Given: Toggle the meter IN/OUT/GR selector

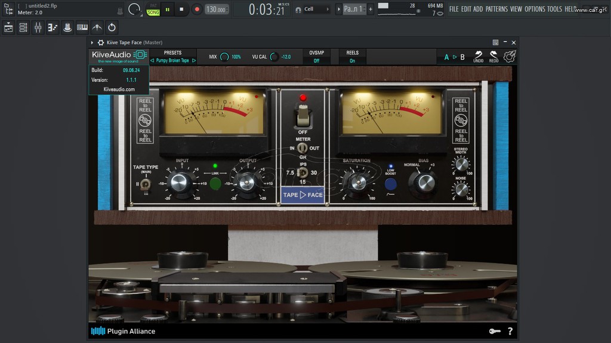Looking at the screenshot, I should (302, 148).
